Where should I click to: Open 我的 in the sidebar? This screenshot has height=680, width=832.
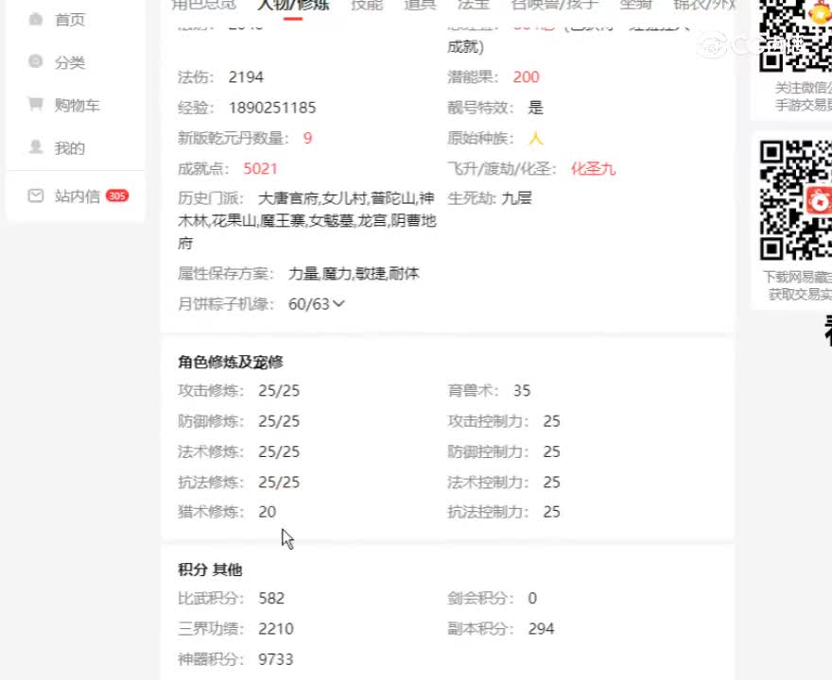coord(70,148)
